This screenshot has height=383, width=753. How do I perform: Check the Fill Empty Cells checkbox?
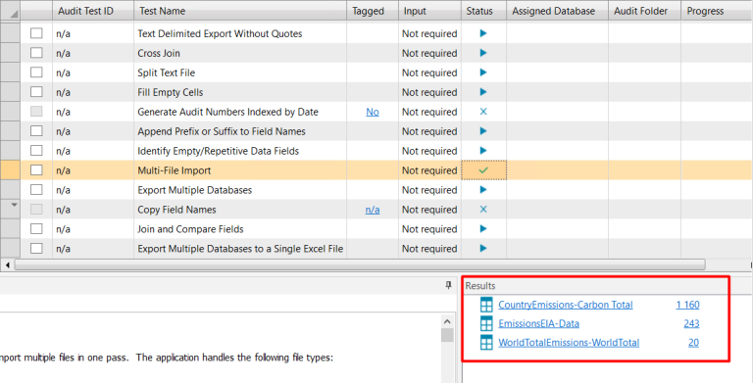(x=36, y=92)
